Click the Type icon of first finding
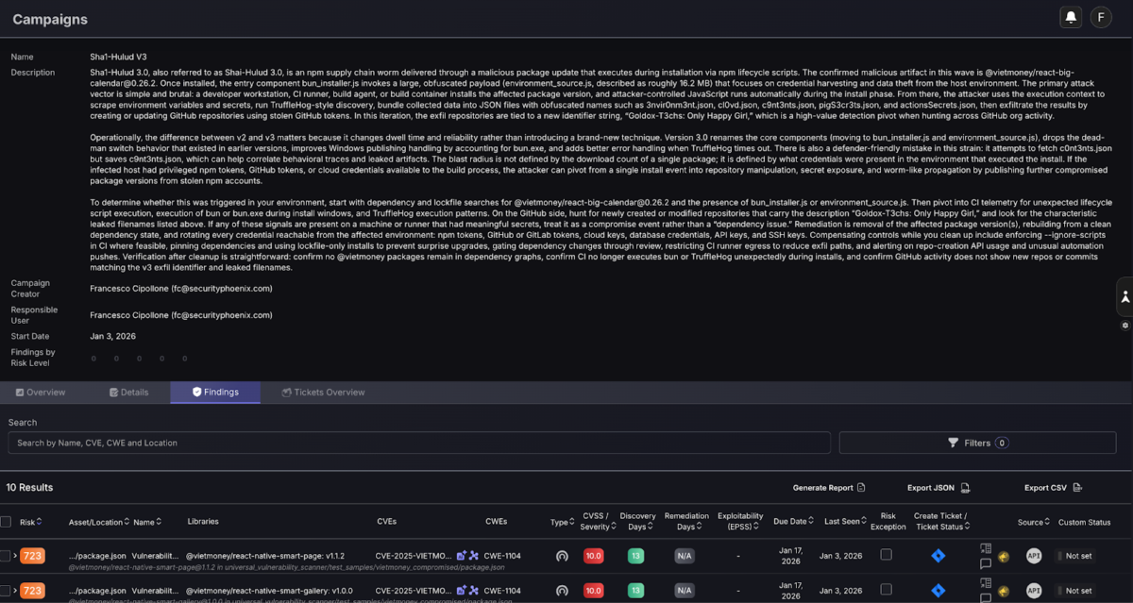 [x=562, y=556]
